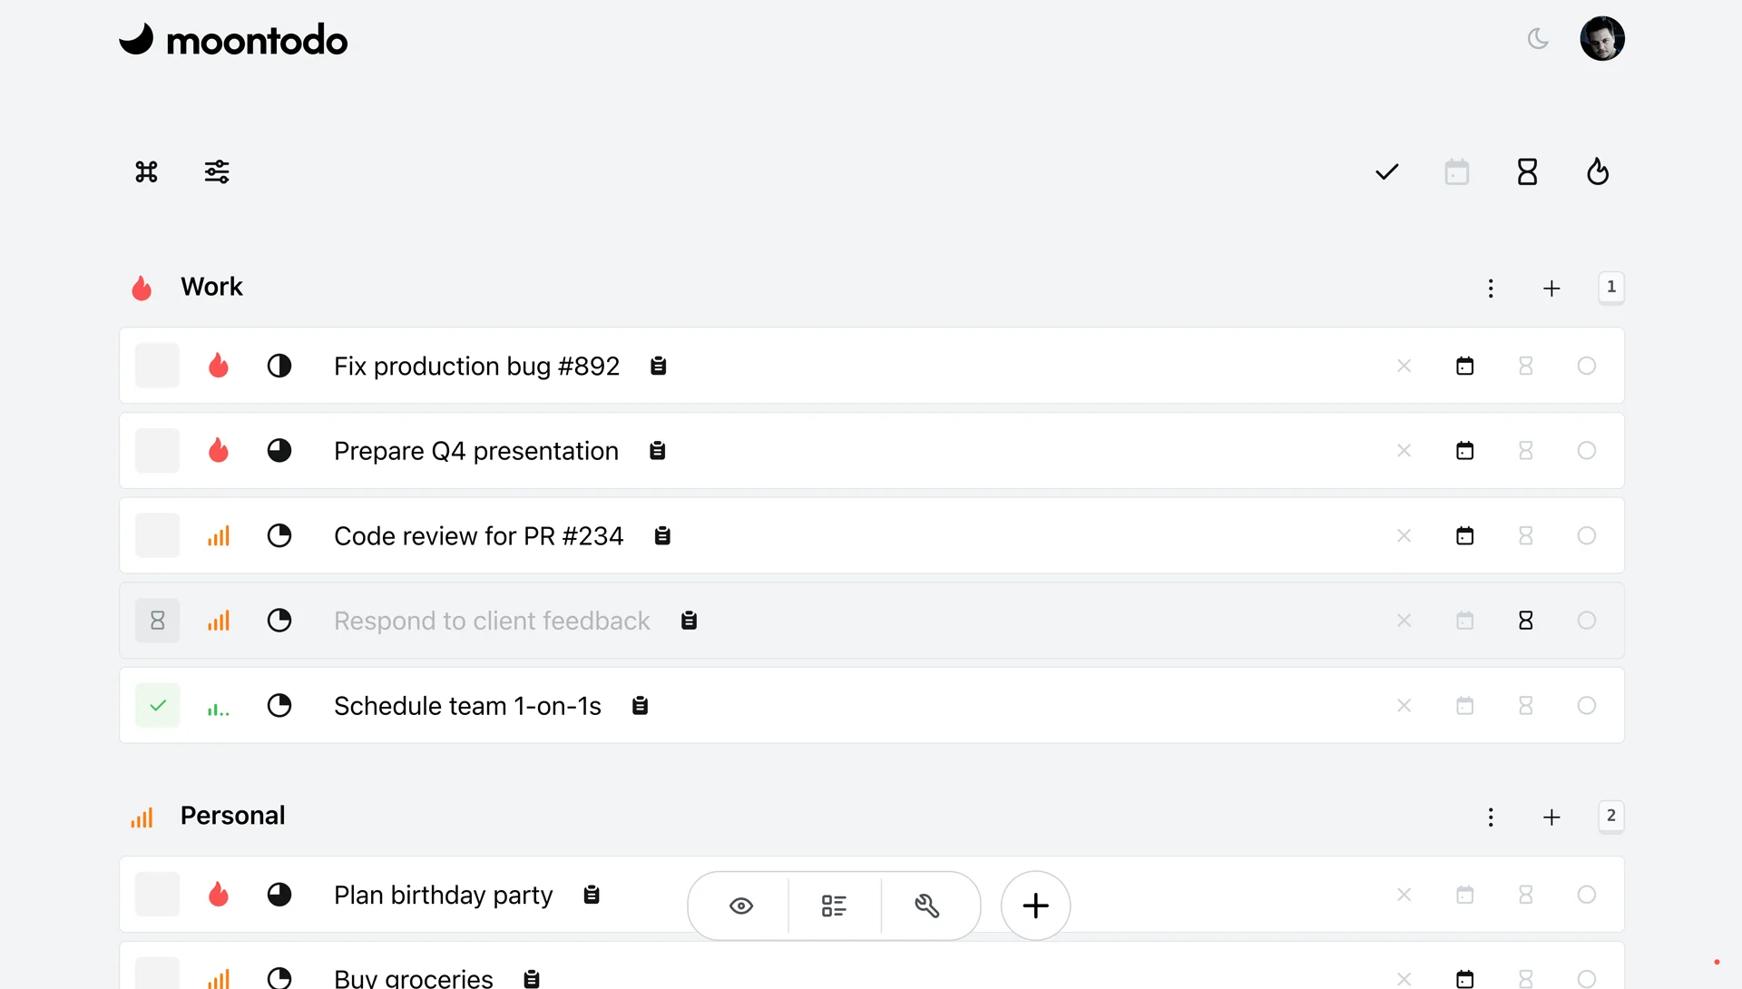Check off Plan birthday party task
Screen dimensions: 1742x989
click(158, 895)
